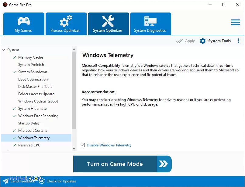Select System Hibernate item

click(x=32, y=109)
